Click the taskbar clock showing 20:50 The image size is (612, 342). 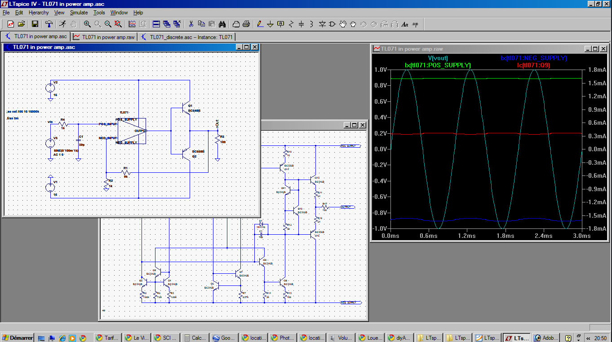click(600, 338)
